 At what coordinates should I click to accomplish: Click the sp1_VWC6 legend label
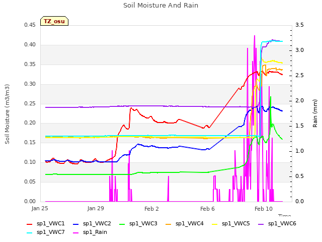[x=282, y=224]
